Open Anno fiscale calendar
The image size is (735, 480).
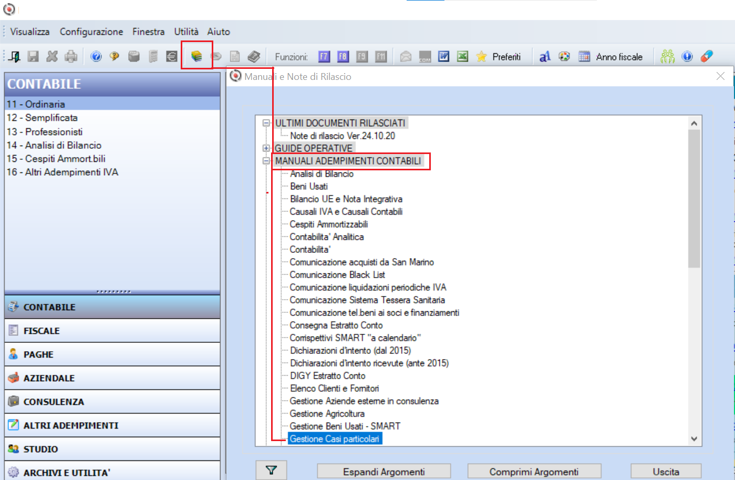[x=610, y=56]
